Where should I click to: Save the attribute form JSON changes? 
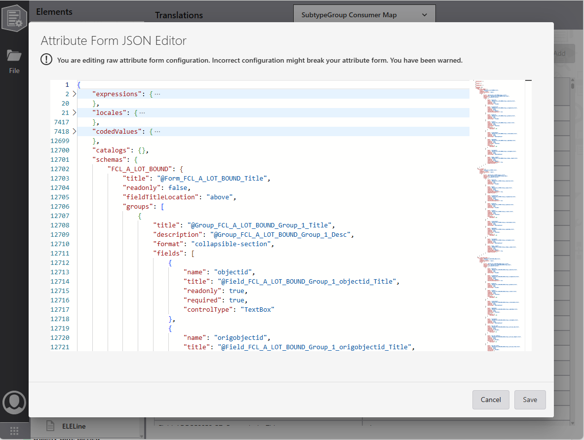click(530, 400)
